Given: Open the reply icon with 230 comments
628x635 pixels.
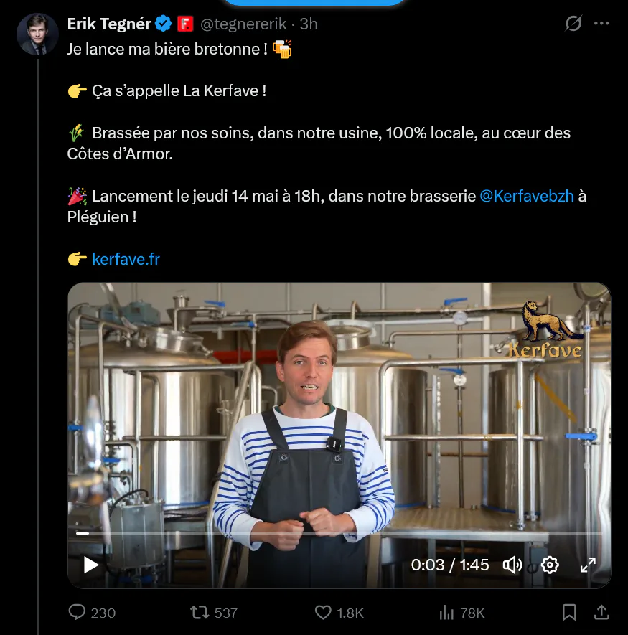Looking at the screenshot, I should point(77,612).
